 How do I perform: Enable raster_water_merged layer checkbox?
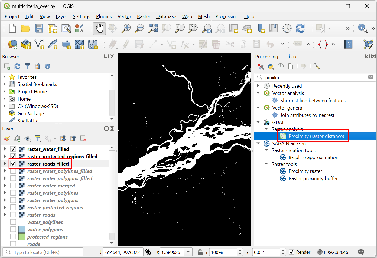(x=13, y=186)
